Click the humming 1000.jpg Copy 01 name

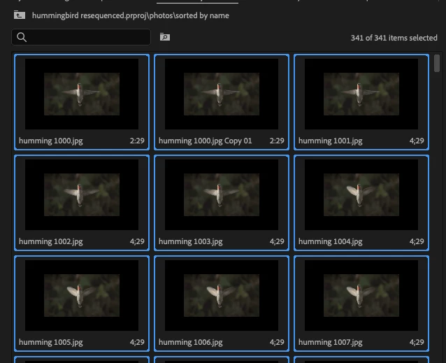[x=205, y=141]
